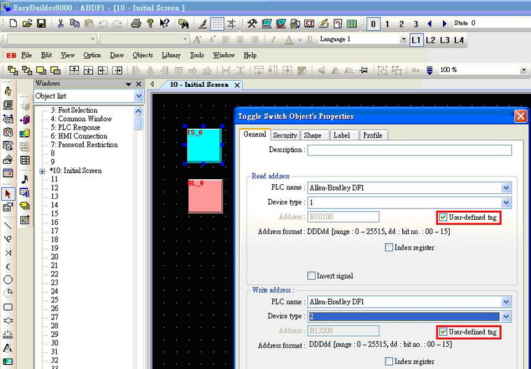The image size is (531, 369).
Task: Open About via the question mark icon
Action: point(150,23)
